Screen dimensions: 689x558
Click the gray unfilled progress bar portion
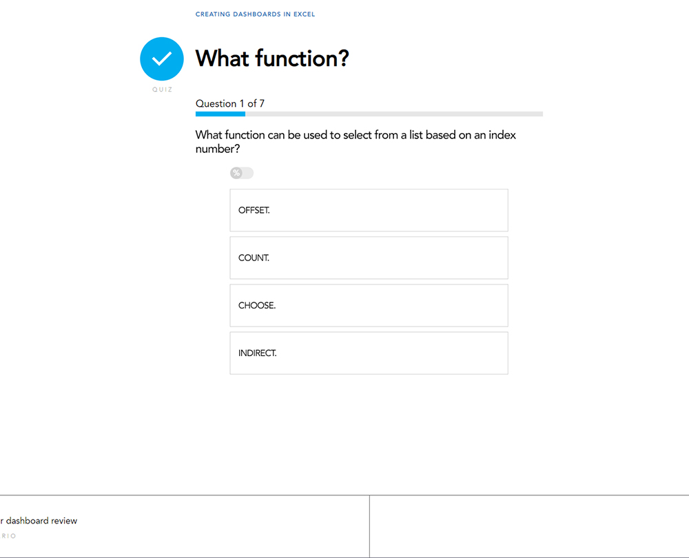point(393,114)
